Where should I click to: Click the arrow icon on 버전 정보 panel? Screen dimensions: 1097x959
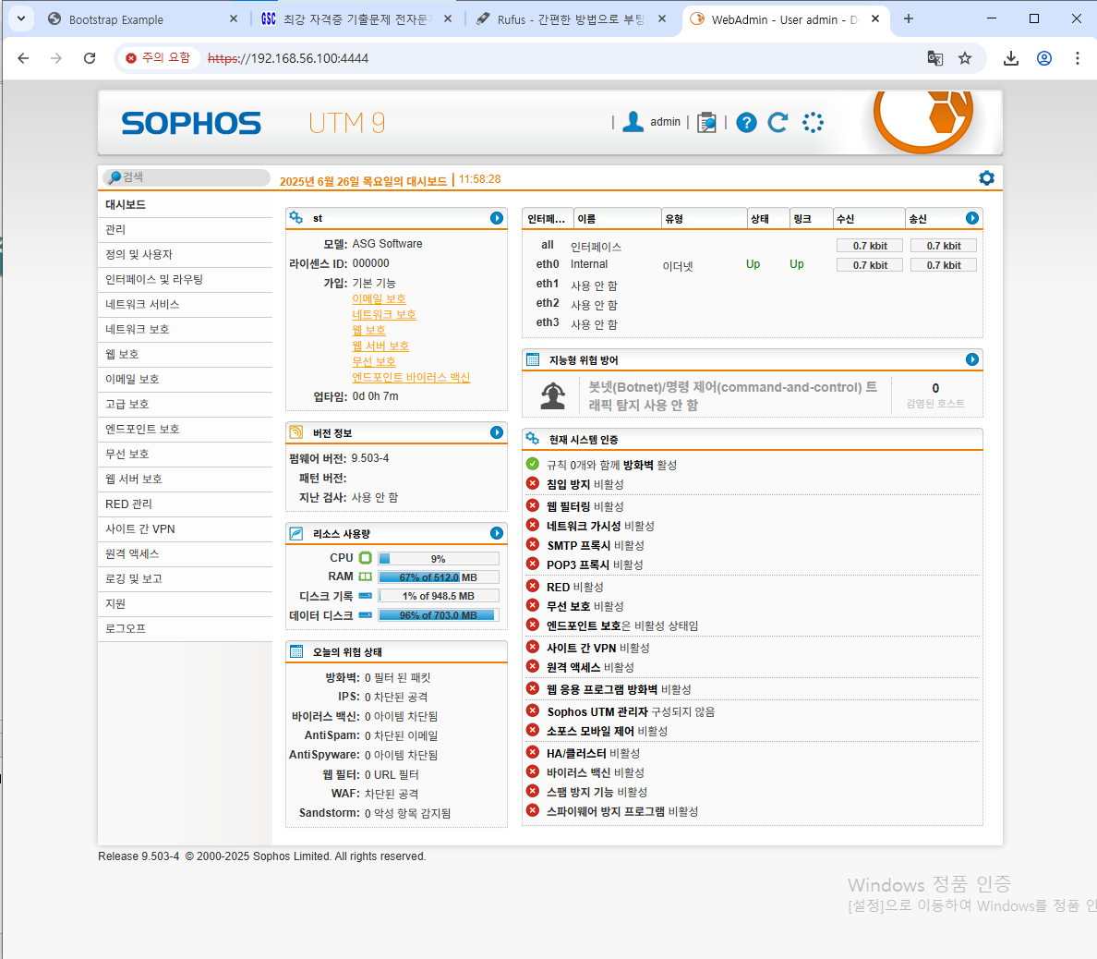497,432
